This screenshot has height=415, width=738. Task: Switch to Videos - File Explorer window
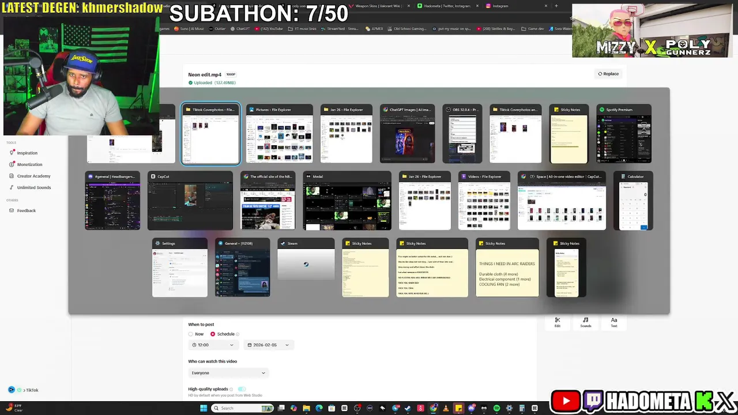point(484,201)
